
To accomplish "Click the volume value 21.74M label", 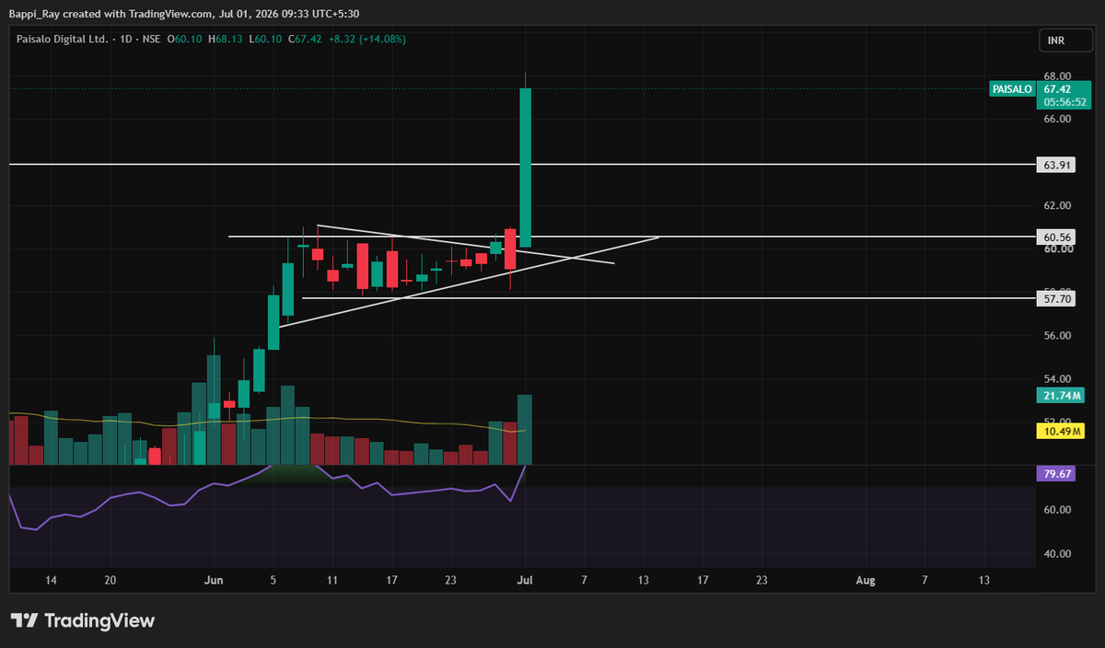I will coord(1061,396).
